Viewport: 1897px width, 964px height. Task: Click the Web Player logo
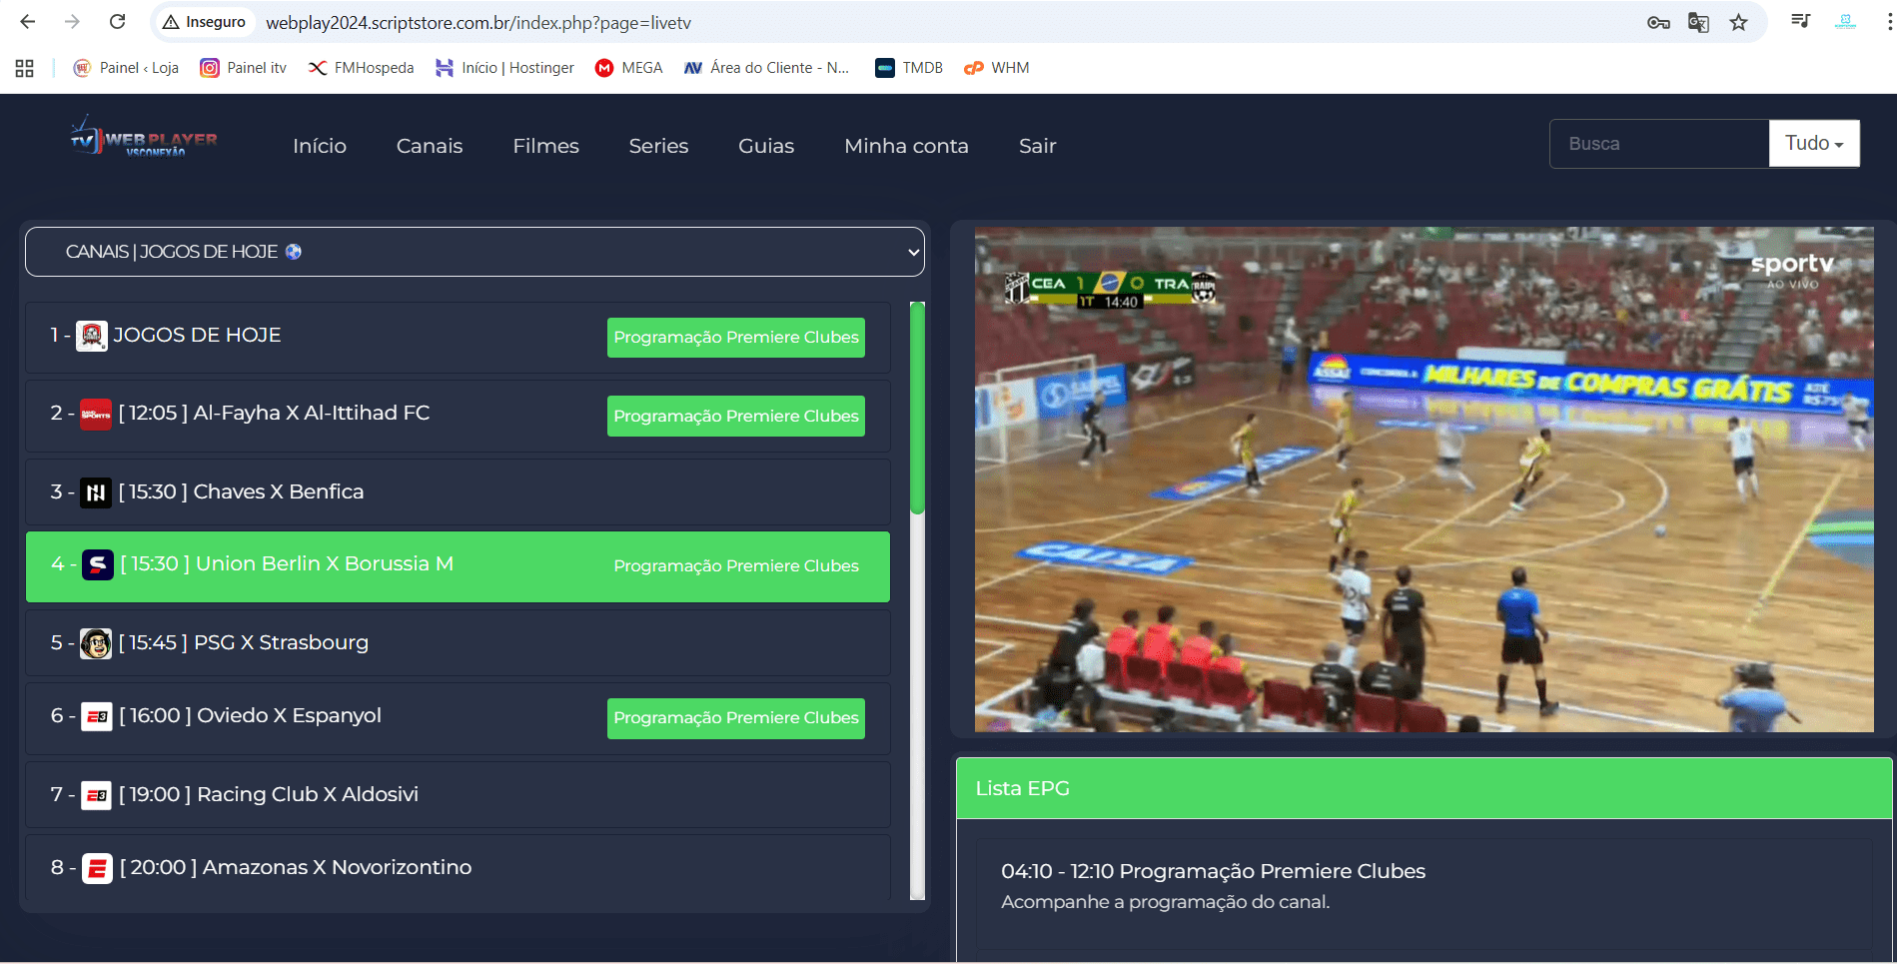point(143,139)
